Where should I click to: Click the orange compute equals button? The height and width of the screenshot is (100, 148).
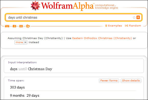(x=138, y=17)
